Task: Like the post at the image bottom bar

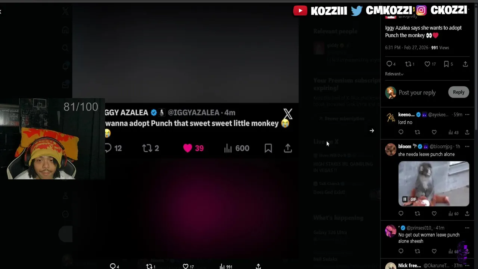Action: click(x=188, y=266)
